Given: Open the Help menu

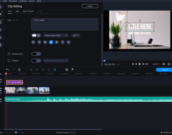Looking at the screenshot, I should coord(39,1).
